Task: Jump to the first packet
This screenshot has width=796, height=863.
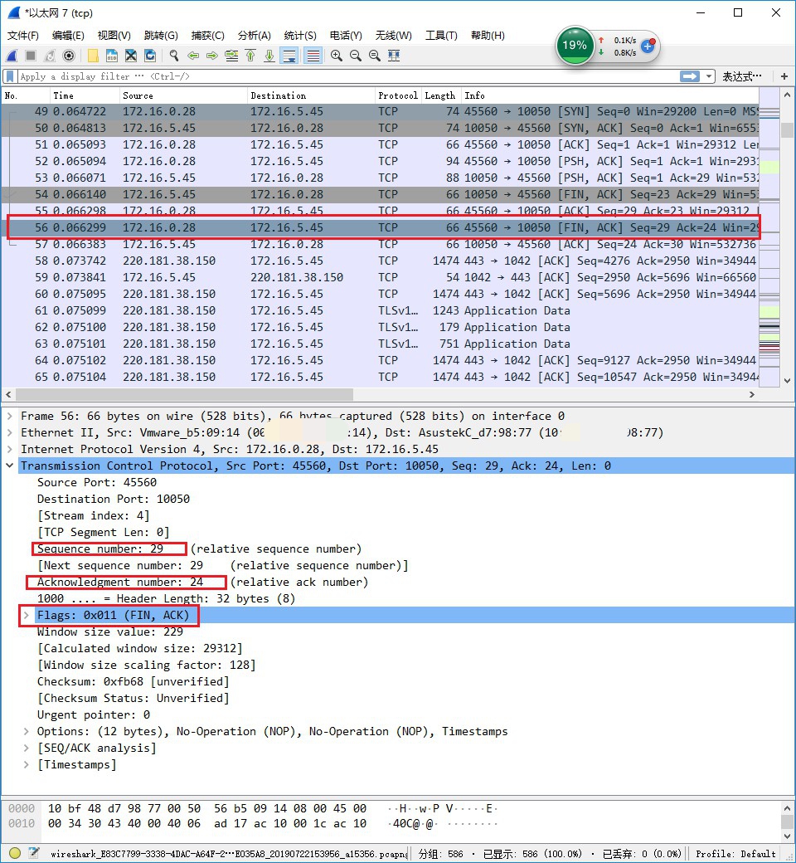Action: pos(250,56)
